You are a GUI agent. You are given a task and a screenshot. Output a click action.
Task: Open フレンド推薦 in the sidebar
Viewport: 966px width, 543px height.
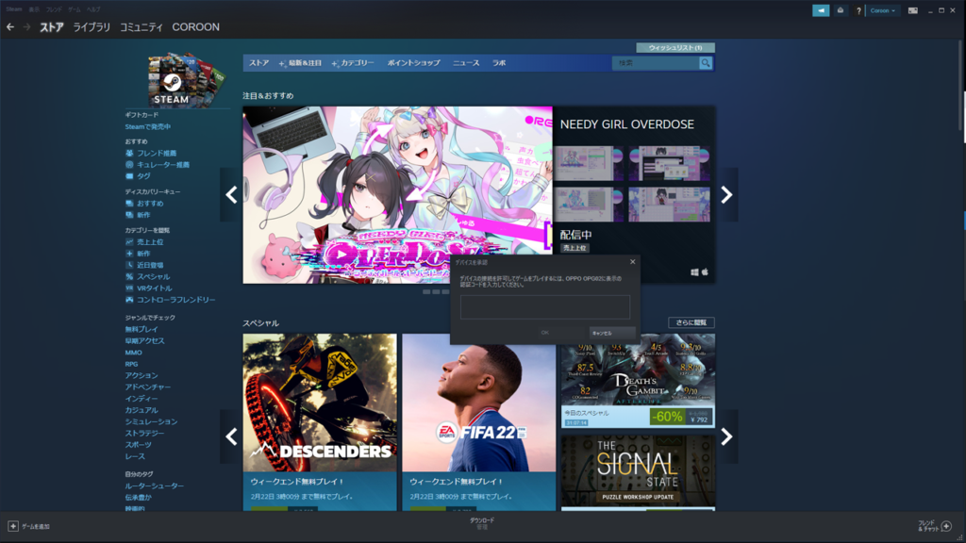157,154
